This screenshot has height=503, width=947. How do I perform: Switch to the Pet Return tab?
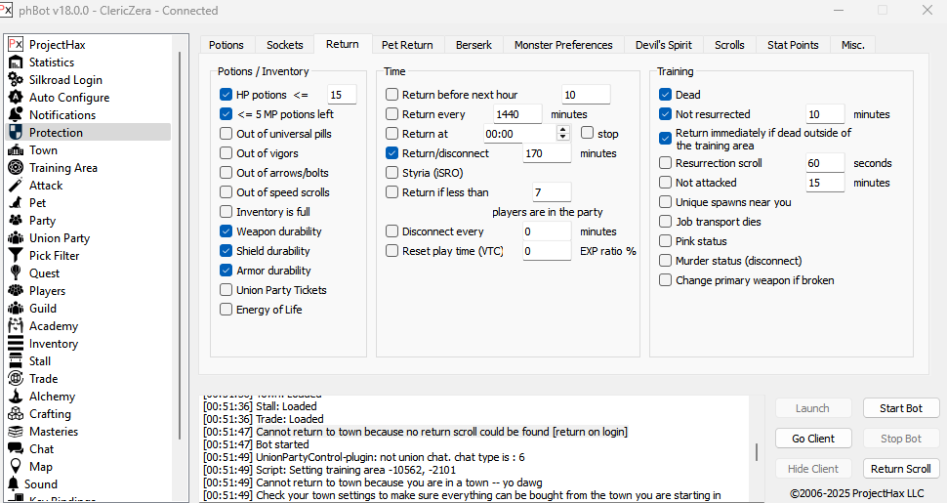[x=407, y=45]
